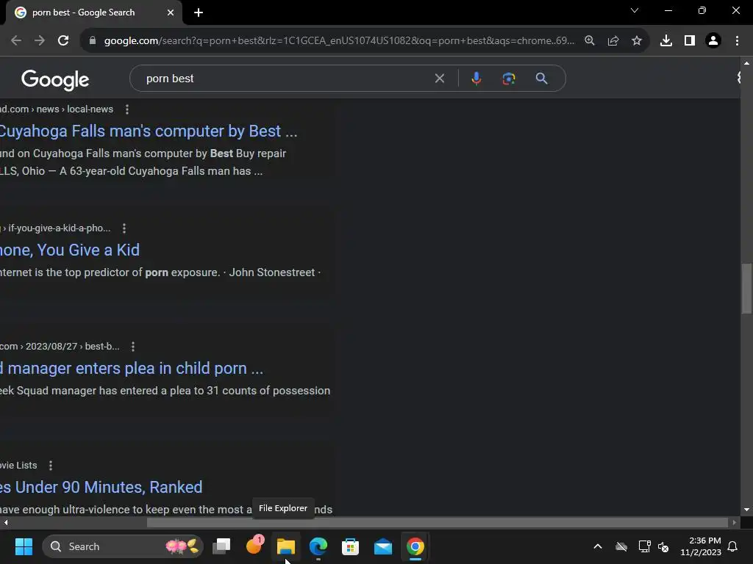Go to Google home via logo
753x564 pixels.
(55, 79)
